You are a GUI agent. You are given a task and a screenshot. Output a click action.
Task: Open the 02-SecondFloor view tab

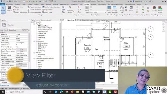(102, 20)
